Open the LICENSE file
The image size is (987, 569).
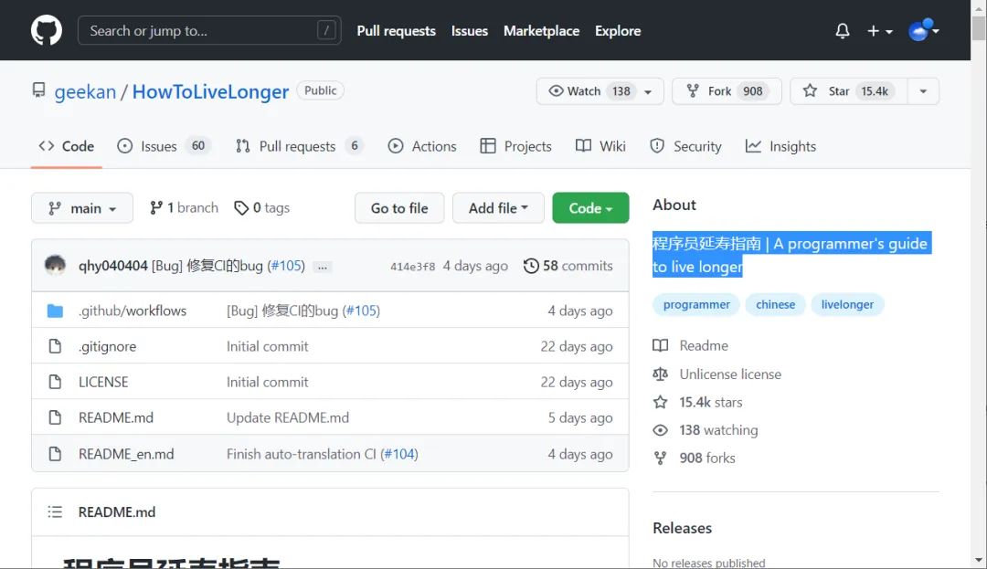103,382
